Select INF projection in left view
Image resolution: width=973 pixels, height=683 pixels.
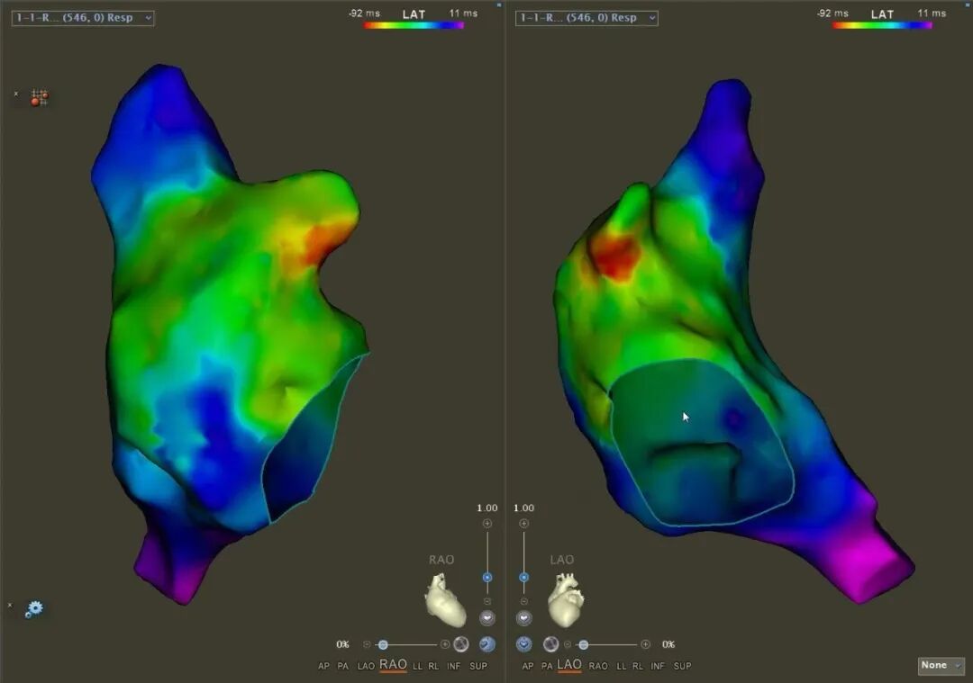coord(453,667)
